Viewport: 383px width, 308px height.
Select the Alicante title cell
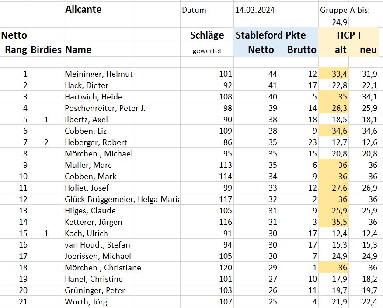pyautogui.click(x=84, y=10)
